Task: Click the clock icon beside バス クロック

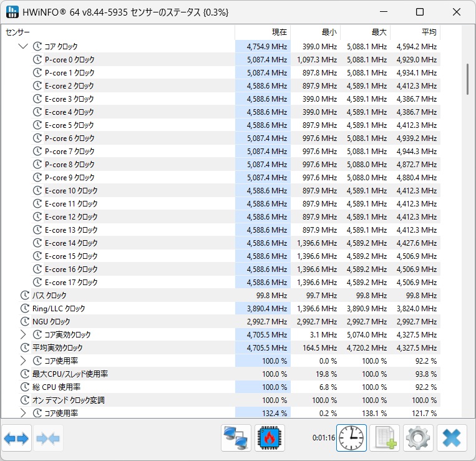Action: pos(24,295)
